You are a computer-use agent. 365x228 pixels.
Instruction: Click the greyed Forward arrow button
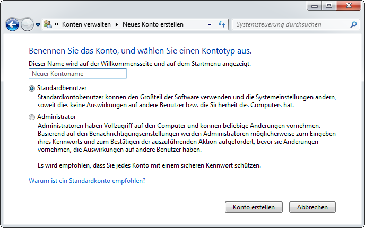coord(27,24)
